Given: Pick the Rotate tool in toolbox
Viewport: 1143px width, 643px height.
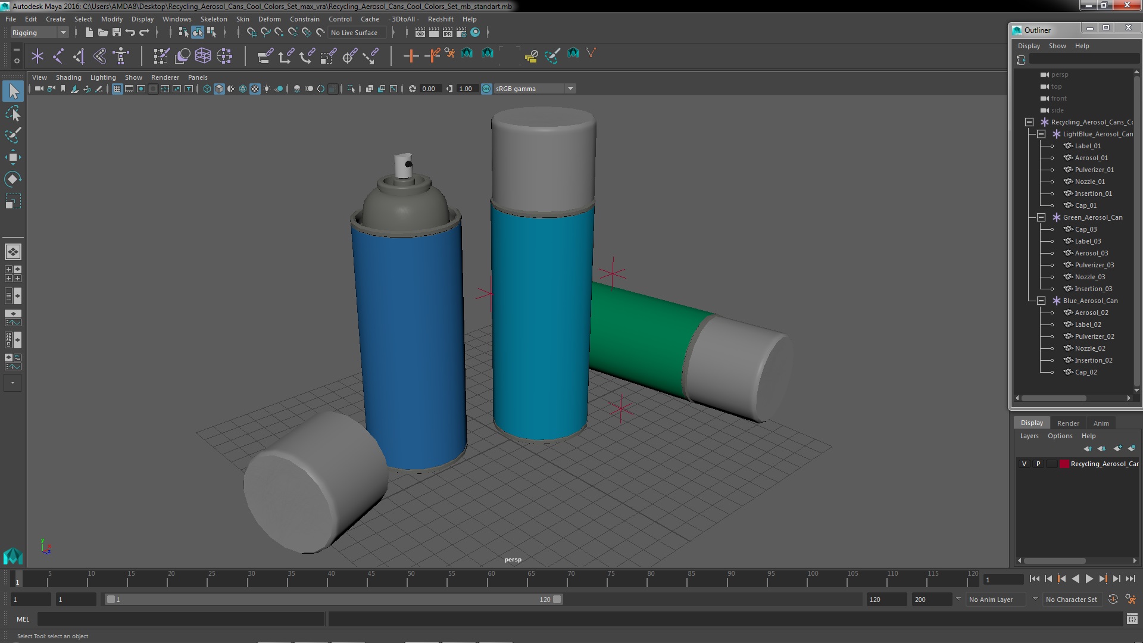Looking at the screenshot, I should (x=13, y=179).
